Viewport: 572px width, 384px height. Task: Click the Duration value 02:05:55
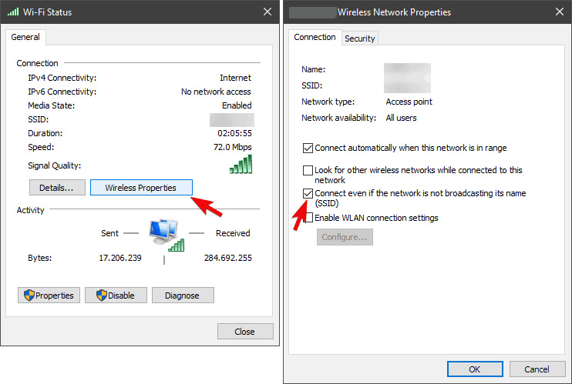[x=234, y=133]
